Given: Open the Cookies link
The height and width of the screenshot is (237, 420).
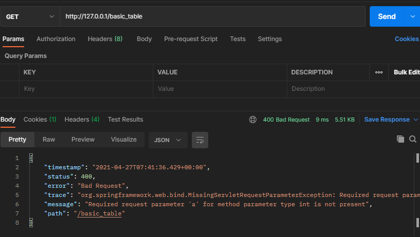Looking at the screenshot, I should (407, 39).
